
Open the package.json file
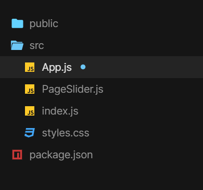point(61,155)
